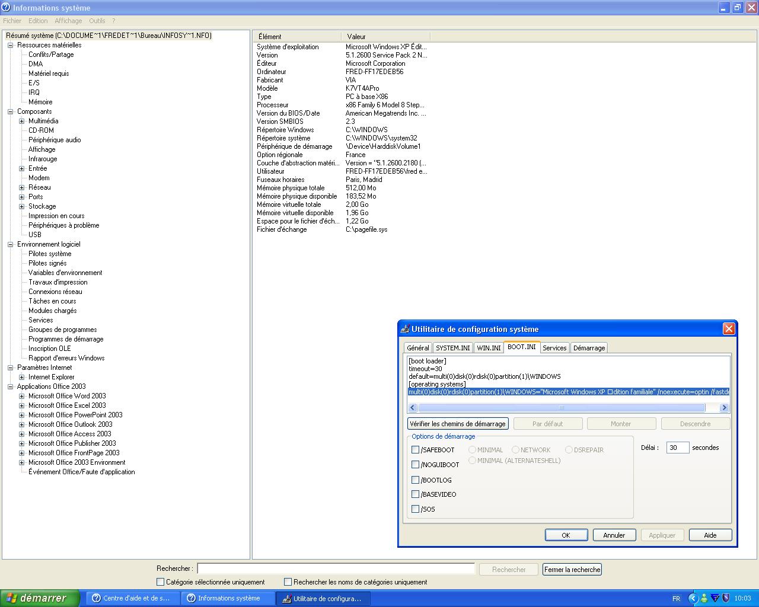Viewport: 759px width, 607px height.
Task: Close the Utilitaire de configuration système dialog
Action: [729, 329]
